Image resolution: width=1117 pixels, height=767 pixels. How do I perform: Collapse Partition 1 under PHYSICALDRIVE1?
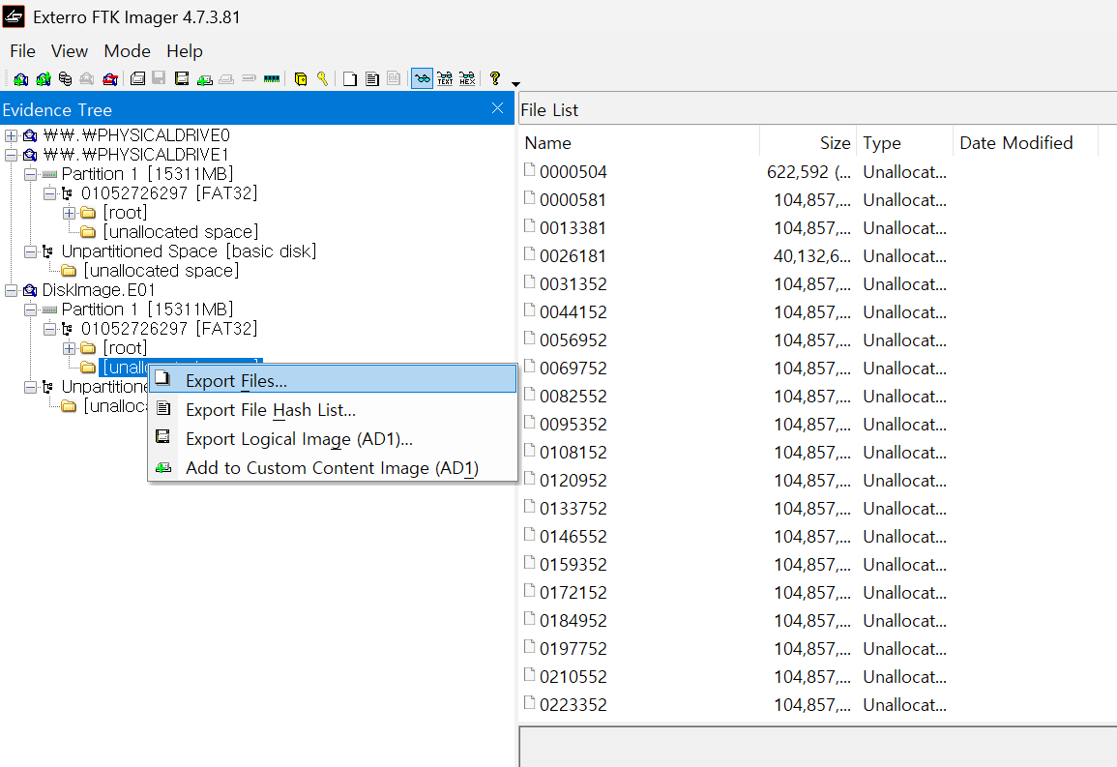pyautogui.click(x=30, y=174)
